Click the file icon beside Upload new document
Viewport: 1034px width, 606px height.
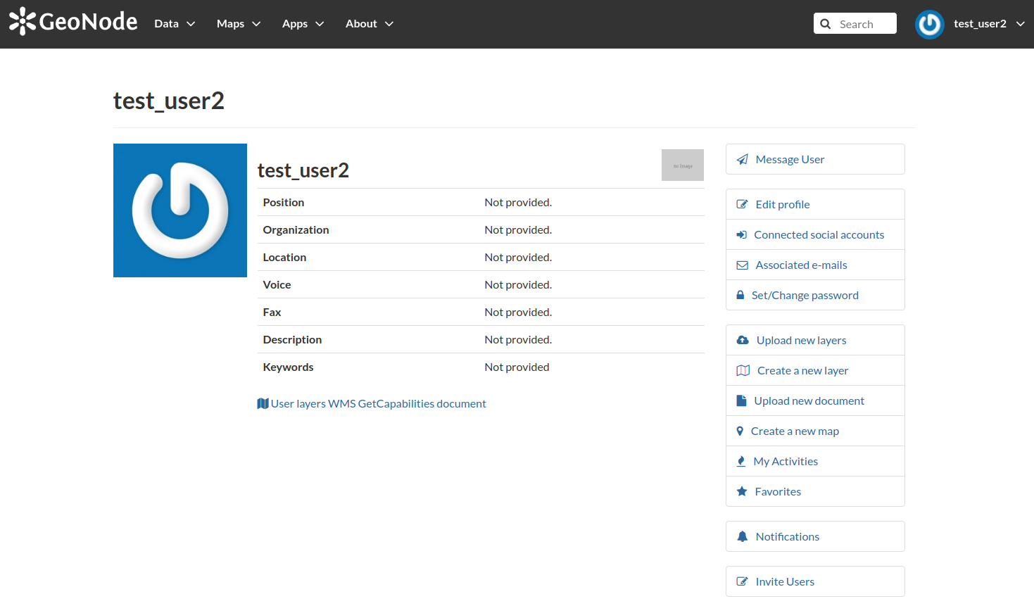[x=741, y=401]
